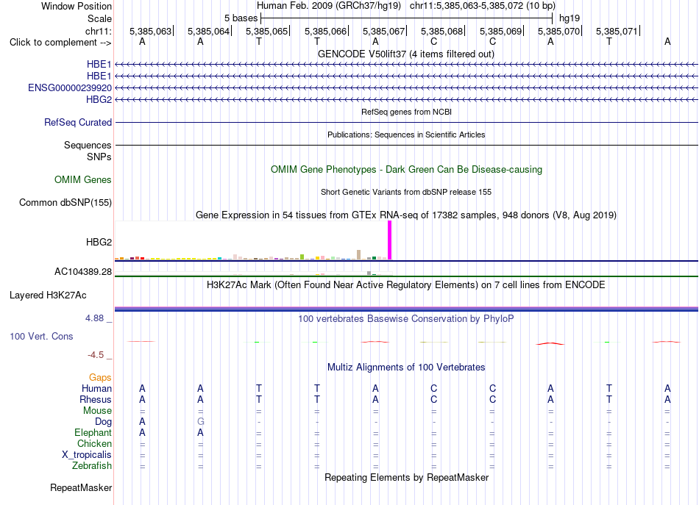The width and height of the screenshot is (699, 505).
Task: Click the Mouse species row label
Action: (x=97, y=411)
